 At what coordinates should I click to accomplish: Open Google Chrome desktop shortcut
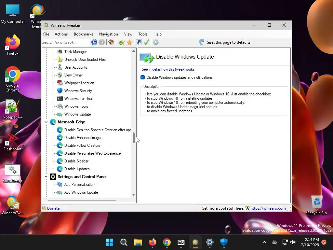tap(13, 79)
